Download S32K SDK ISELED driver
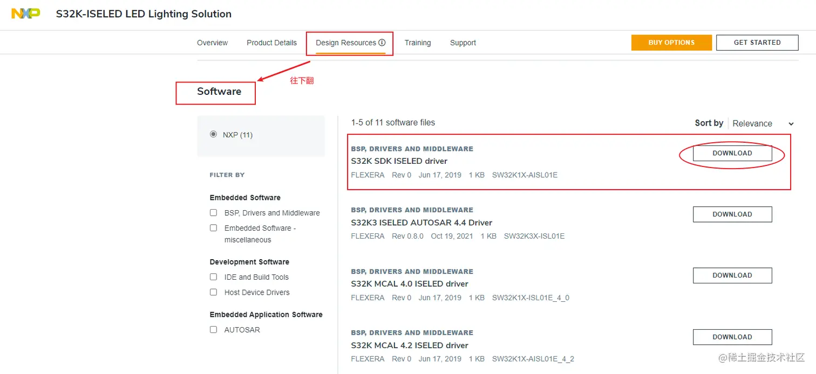 pyautogui.click(x=732, y=153)
